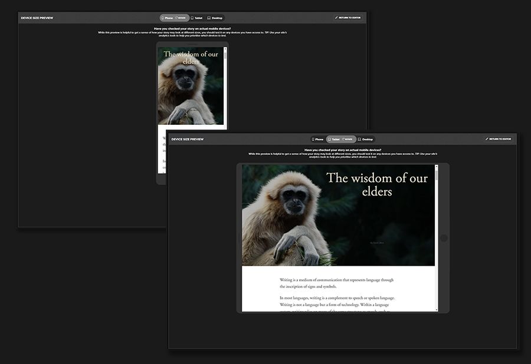Switch to Desktop preview in the front window

[366, 140]
